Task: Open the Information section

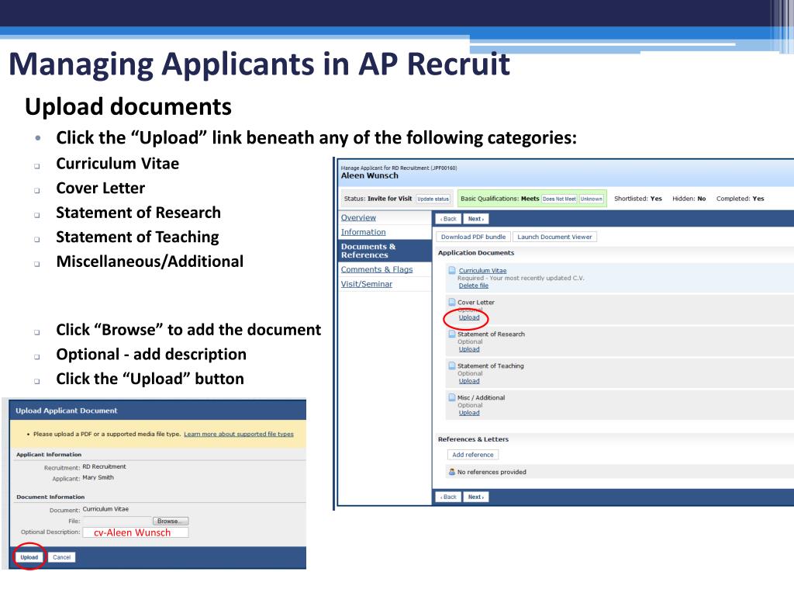Action: pos(363,232)
